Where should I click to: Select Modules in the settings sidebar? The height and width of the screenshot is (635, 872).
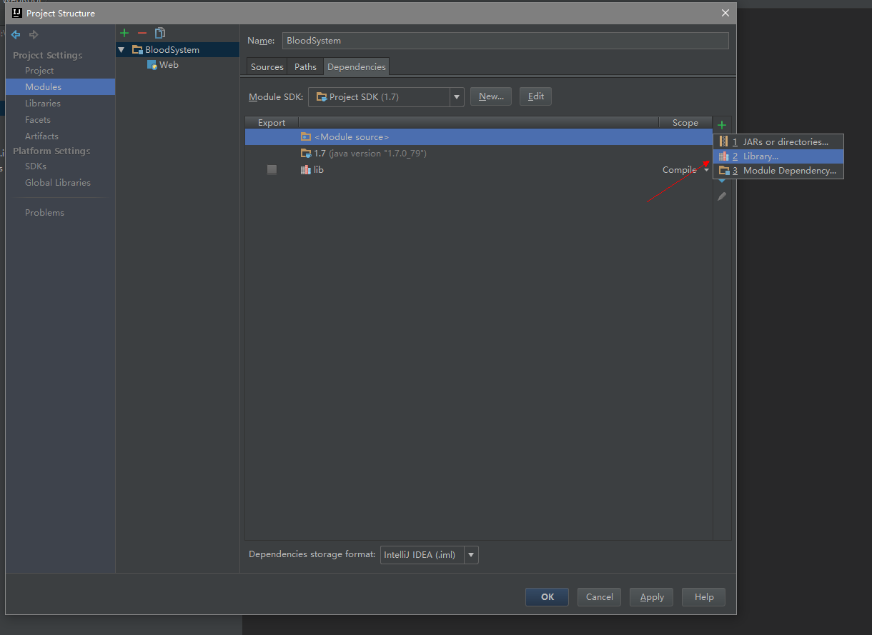[x=60, y=87]
